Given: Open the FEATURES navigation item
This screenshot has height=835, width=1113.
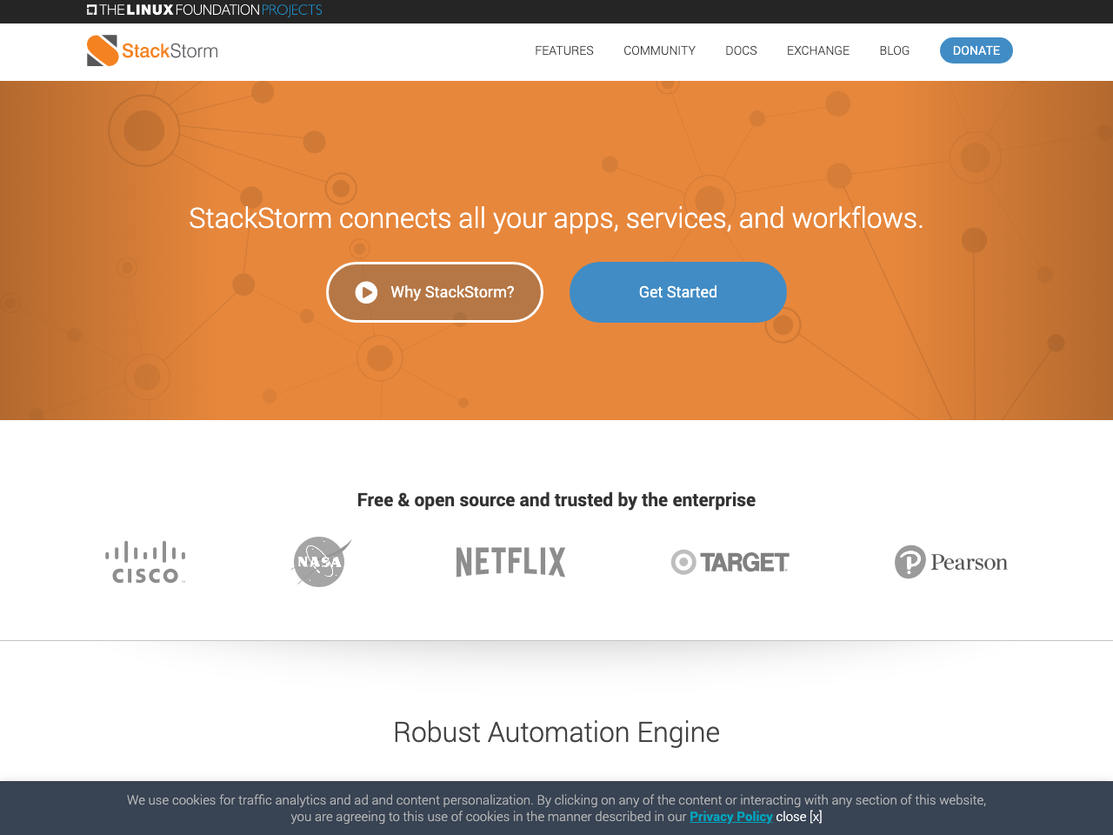Looking at the screenshot, I should [x=563, y=50].
